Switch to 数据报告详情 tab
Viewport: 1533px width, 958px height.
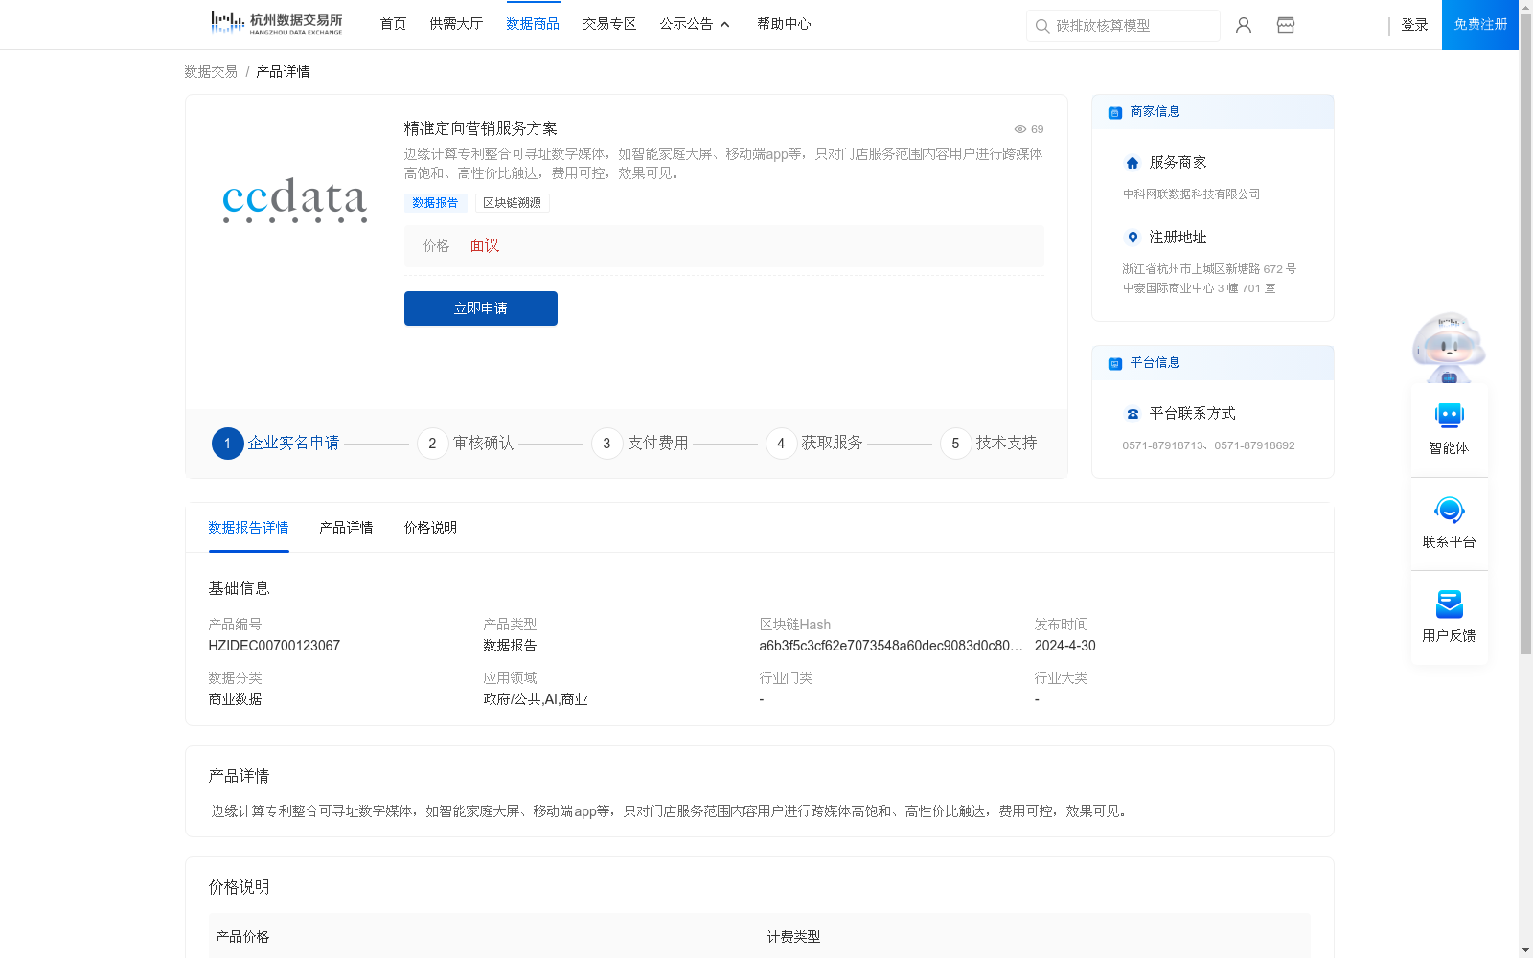click(248, 528)
